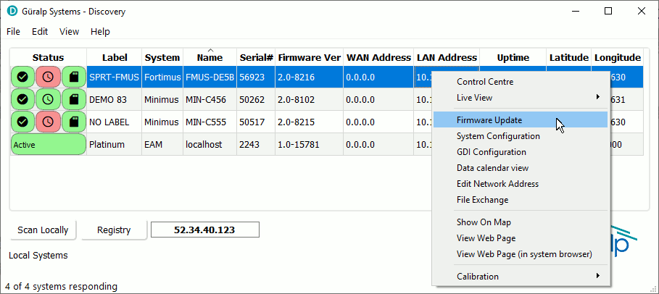Click SD card icon in DEMO 83 row

tap(74, 99)
